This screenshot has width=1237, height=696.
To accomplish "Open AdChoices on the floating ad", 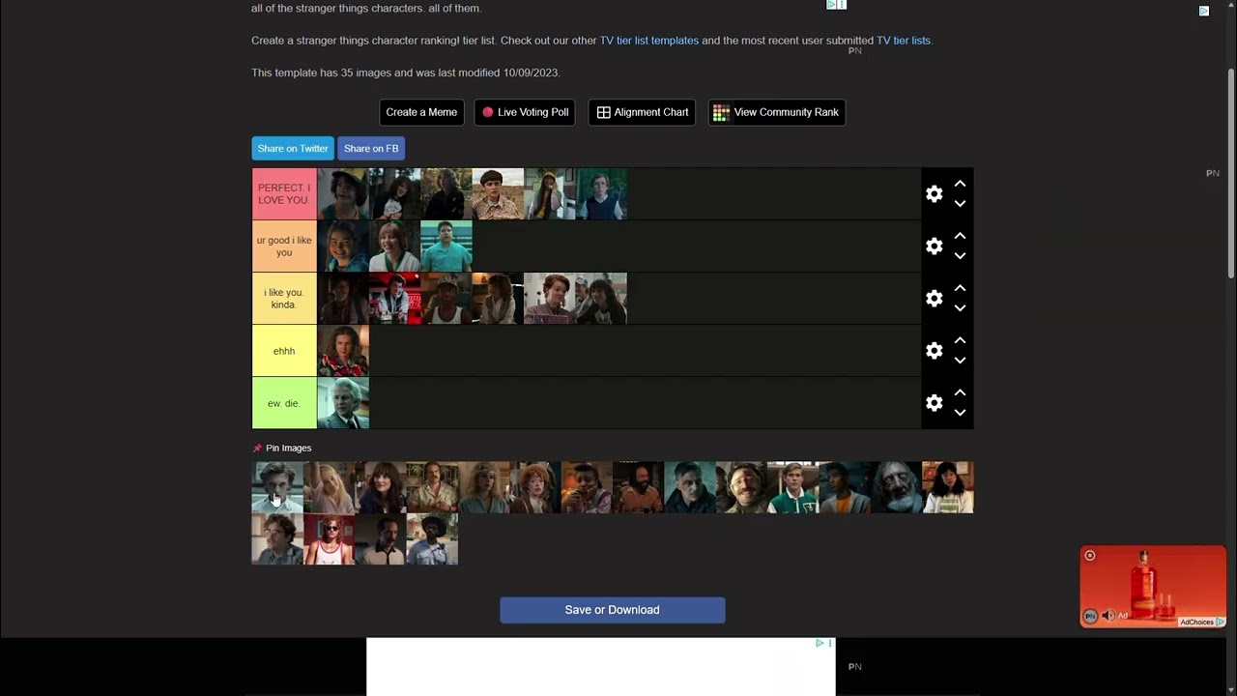I will pyautogui.click(x=1201, y=622).
